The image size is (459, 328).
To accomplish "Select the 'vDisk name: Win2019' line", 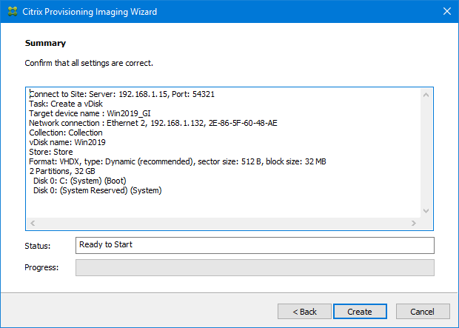I will pos(67,142).
